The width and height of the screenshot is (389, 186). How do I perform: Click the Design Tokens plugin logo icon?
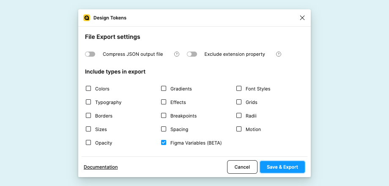pyautogui.click(x=87, y=18)
